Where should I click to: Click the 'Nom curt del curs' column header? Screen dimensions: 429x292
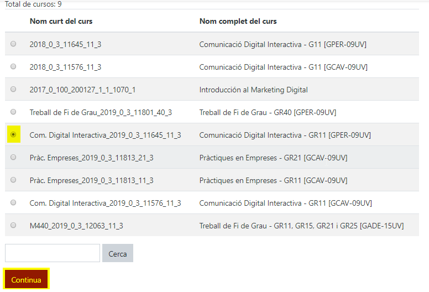point(61,22)
